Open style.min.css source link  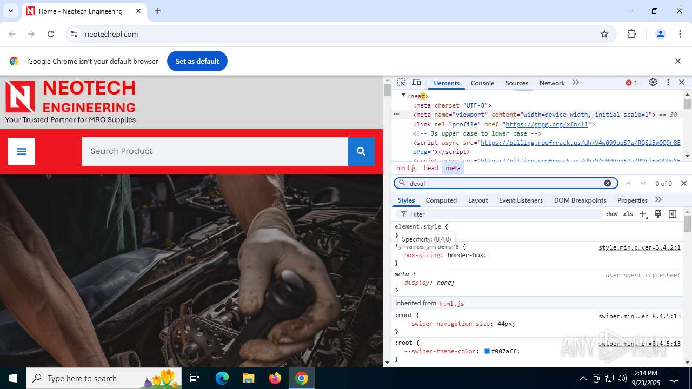point(639,247)
